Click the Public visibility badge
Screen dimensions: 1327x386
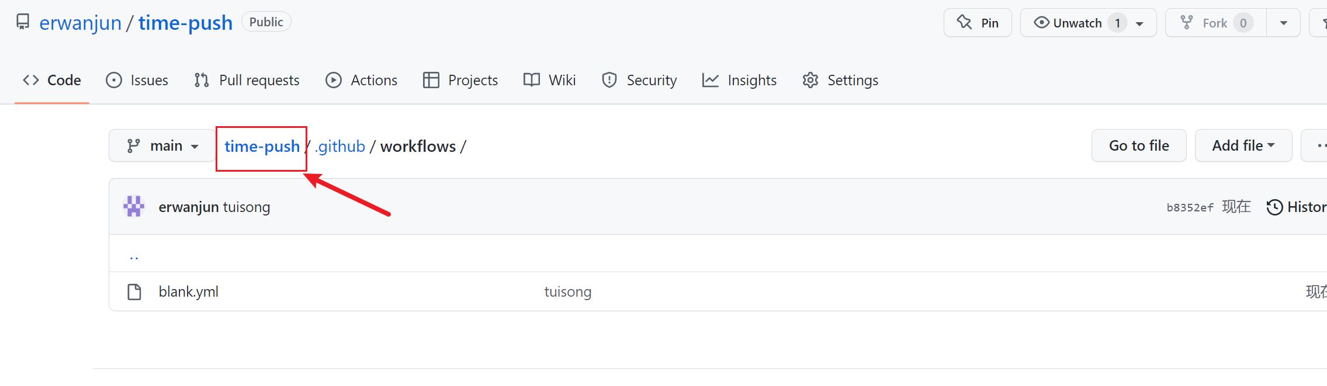coord(266,22)
